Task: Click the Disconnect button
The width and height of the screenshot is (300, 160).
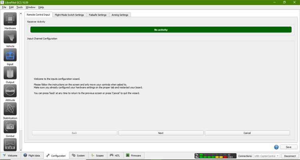Action: [x=290, y=156]
